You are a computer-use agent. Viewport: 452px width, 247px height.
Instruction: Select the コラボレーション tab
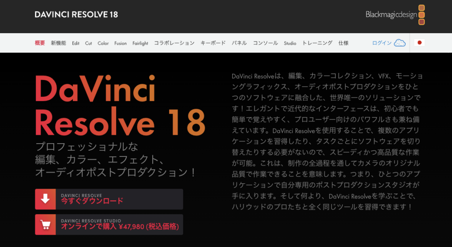pyautogui.click(x=174, y=43)
